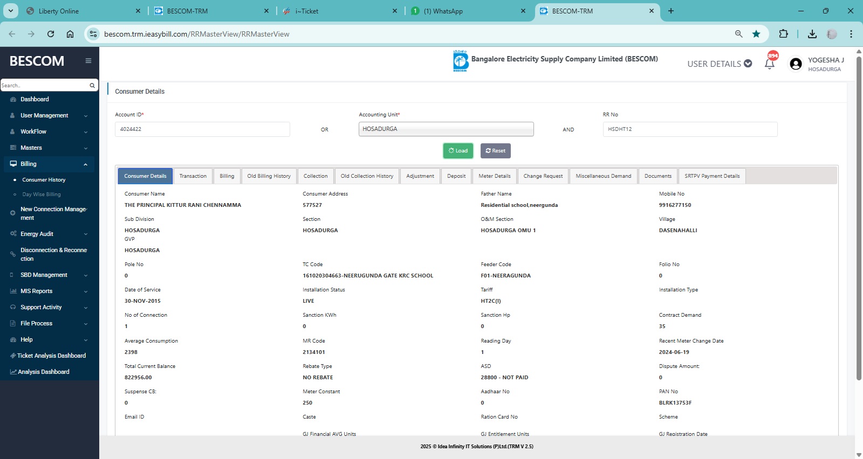
Task: Open the Old Billing History tab
Action: click(269, 176)
